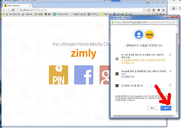The width and height of the screenshot is (181, 128).
Task: Open the 영어사전 bookmark
Action: tap(15, 14)
